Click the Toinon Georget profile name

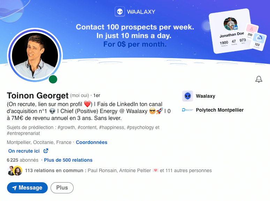click(x=38, y=96)
